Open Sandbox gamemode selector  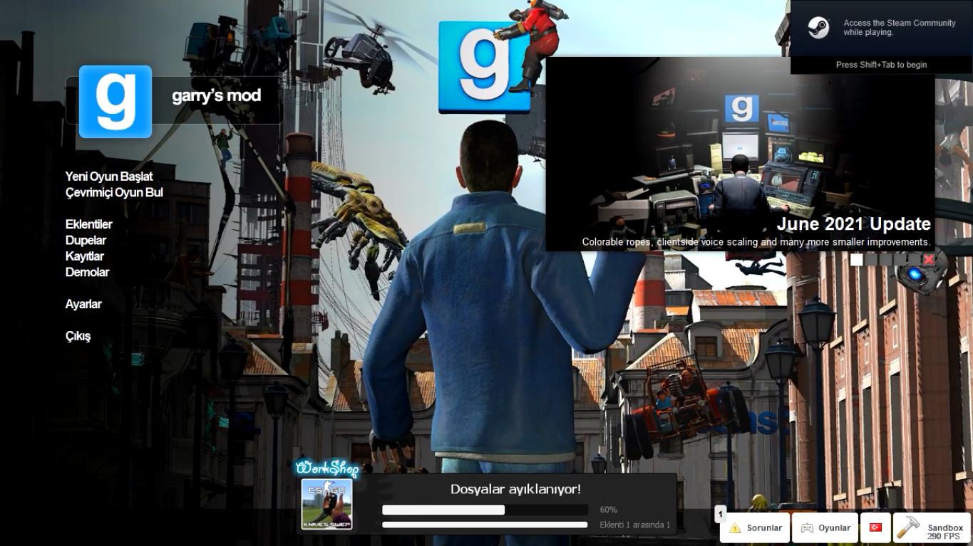pos(932,527)
